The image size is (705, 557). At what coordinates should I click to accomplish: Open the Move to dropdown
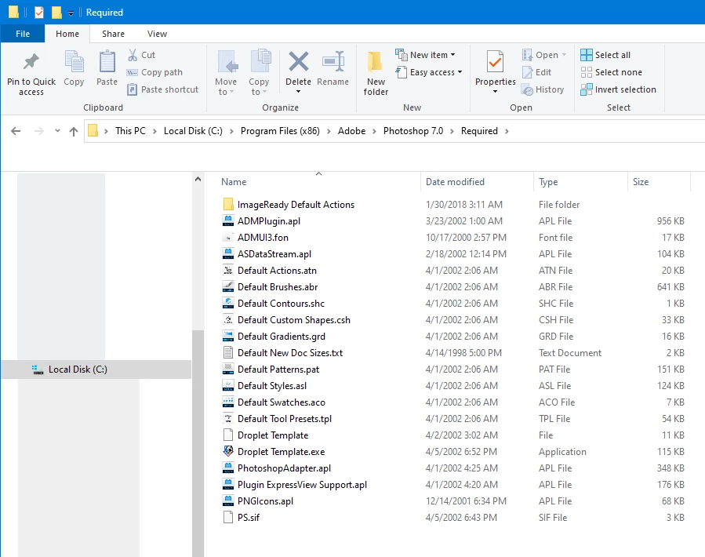225,73
